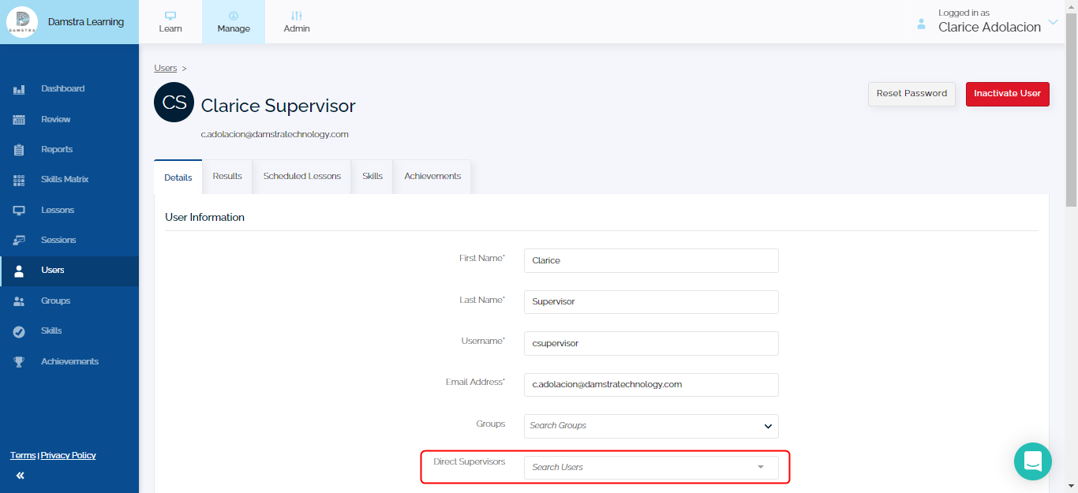Screen dimensions: 1078x493
Task: Click the logged-in user profile icon
Action: tap(921, 24)
